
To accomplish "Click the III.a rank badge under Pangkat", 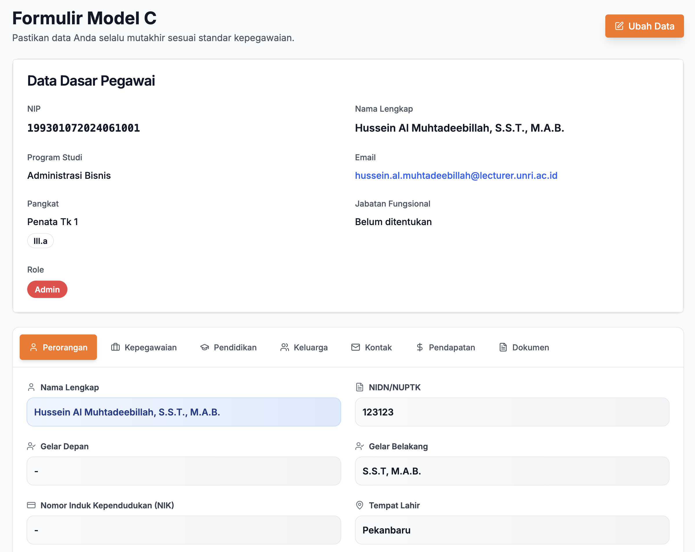I will [40, 240].
